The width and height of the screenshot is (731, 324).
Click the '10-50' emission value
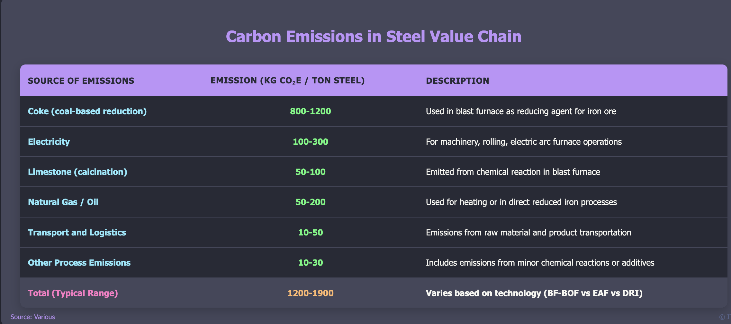(x=310, y=233)
